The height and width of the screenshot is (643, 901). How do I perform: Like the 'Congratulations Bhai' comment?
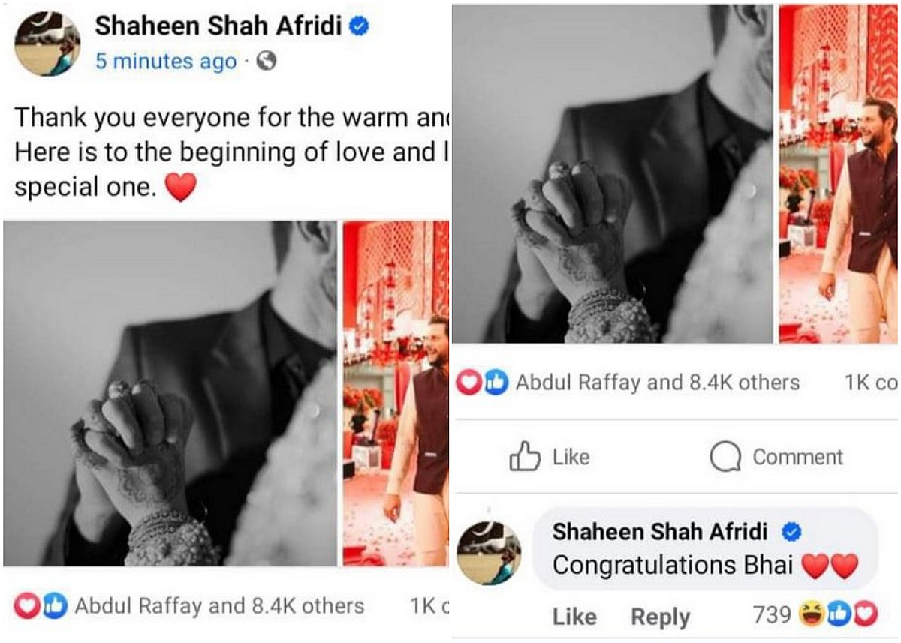574,617
